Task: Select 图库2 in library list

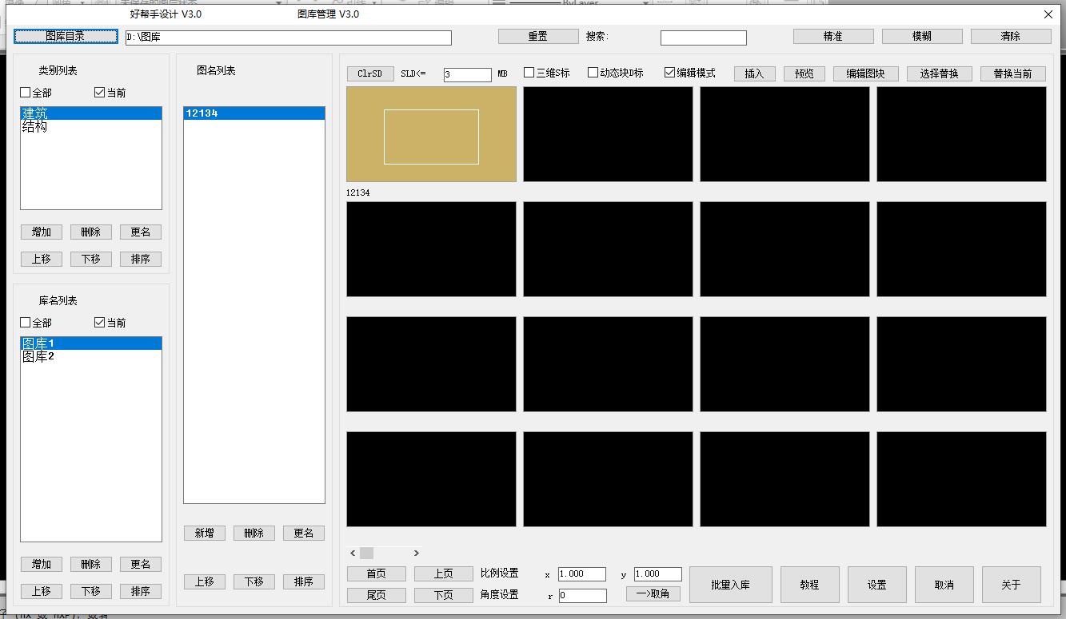Action: (x=91, y=357)
